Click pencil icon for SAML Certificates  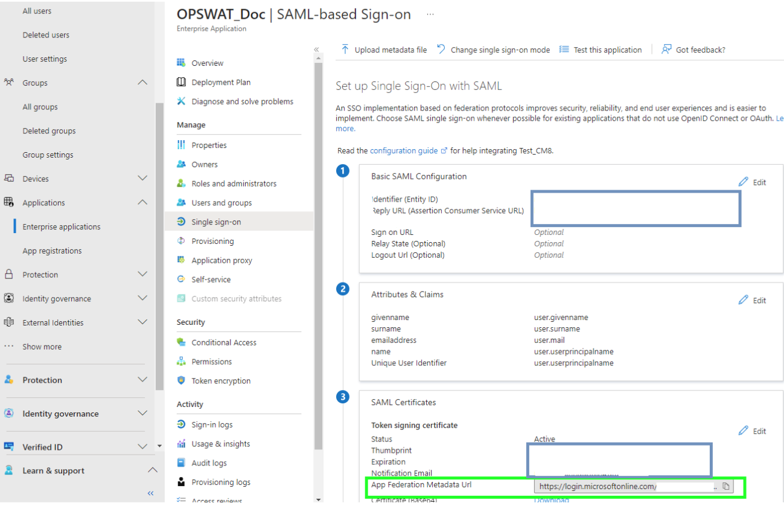pos(743,431)
